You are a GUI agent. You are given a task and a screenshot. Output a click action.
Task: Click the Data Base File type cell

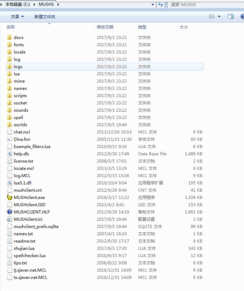tap(152, 154)
